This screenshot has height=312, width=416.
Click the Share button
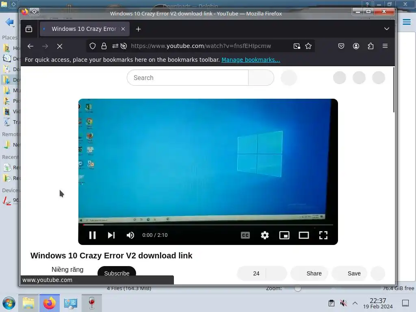[309, 273]
